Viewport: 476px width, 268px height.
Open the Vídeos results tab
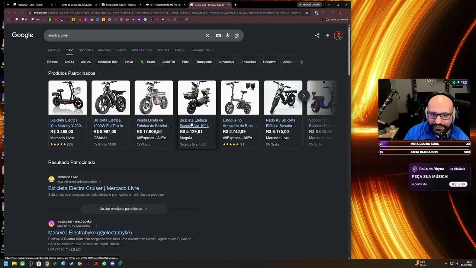121,50
